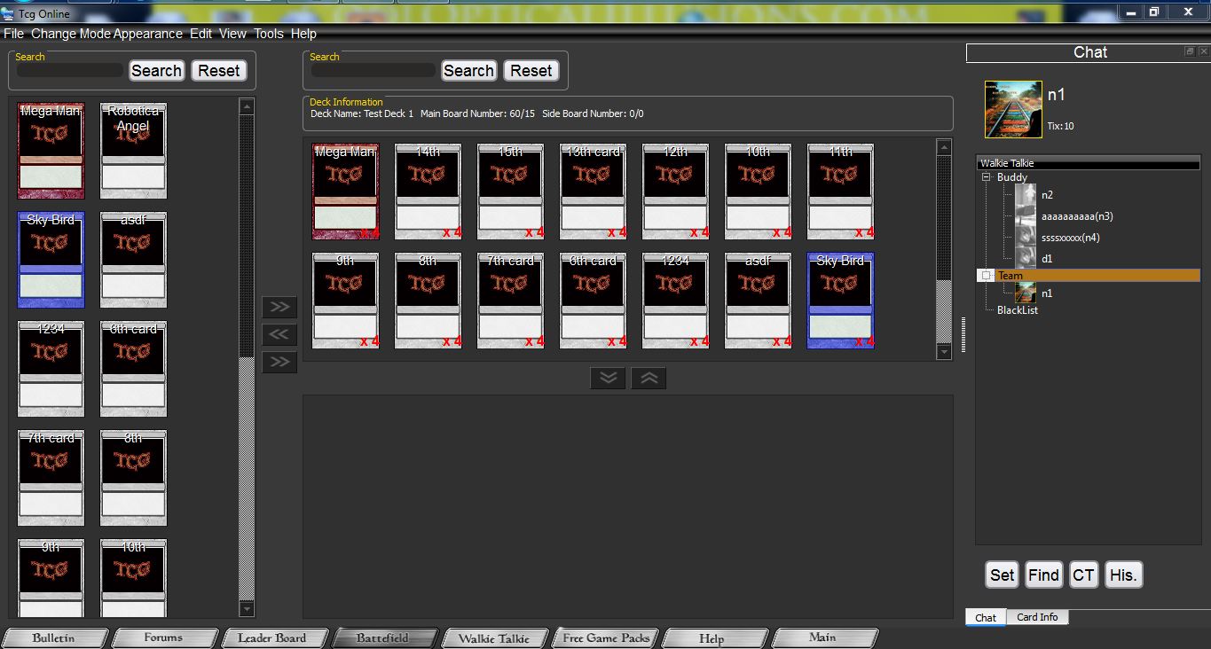Image resolution: width=1211 pixels, height=649 pixels.
Task: Click the His. button
Action: tap(1122, 575)
